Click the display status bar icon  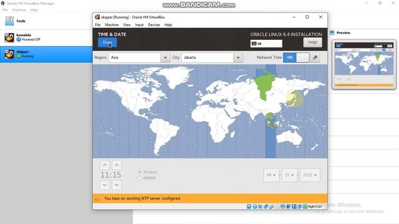coord(282,207)
